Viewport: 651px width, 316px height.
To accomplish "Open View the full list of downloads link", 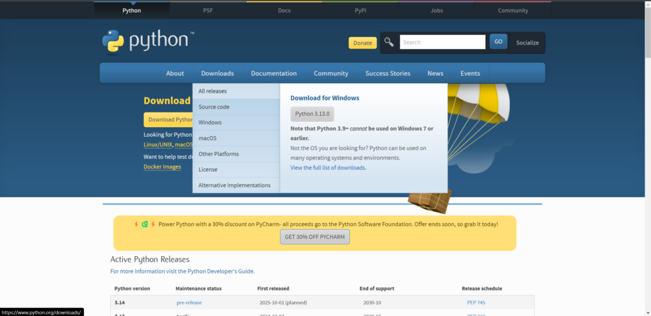I will 328,168.
